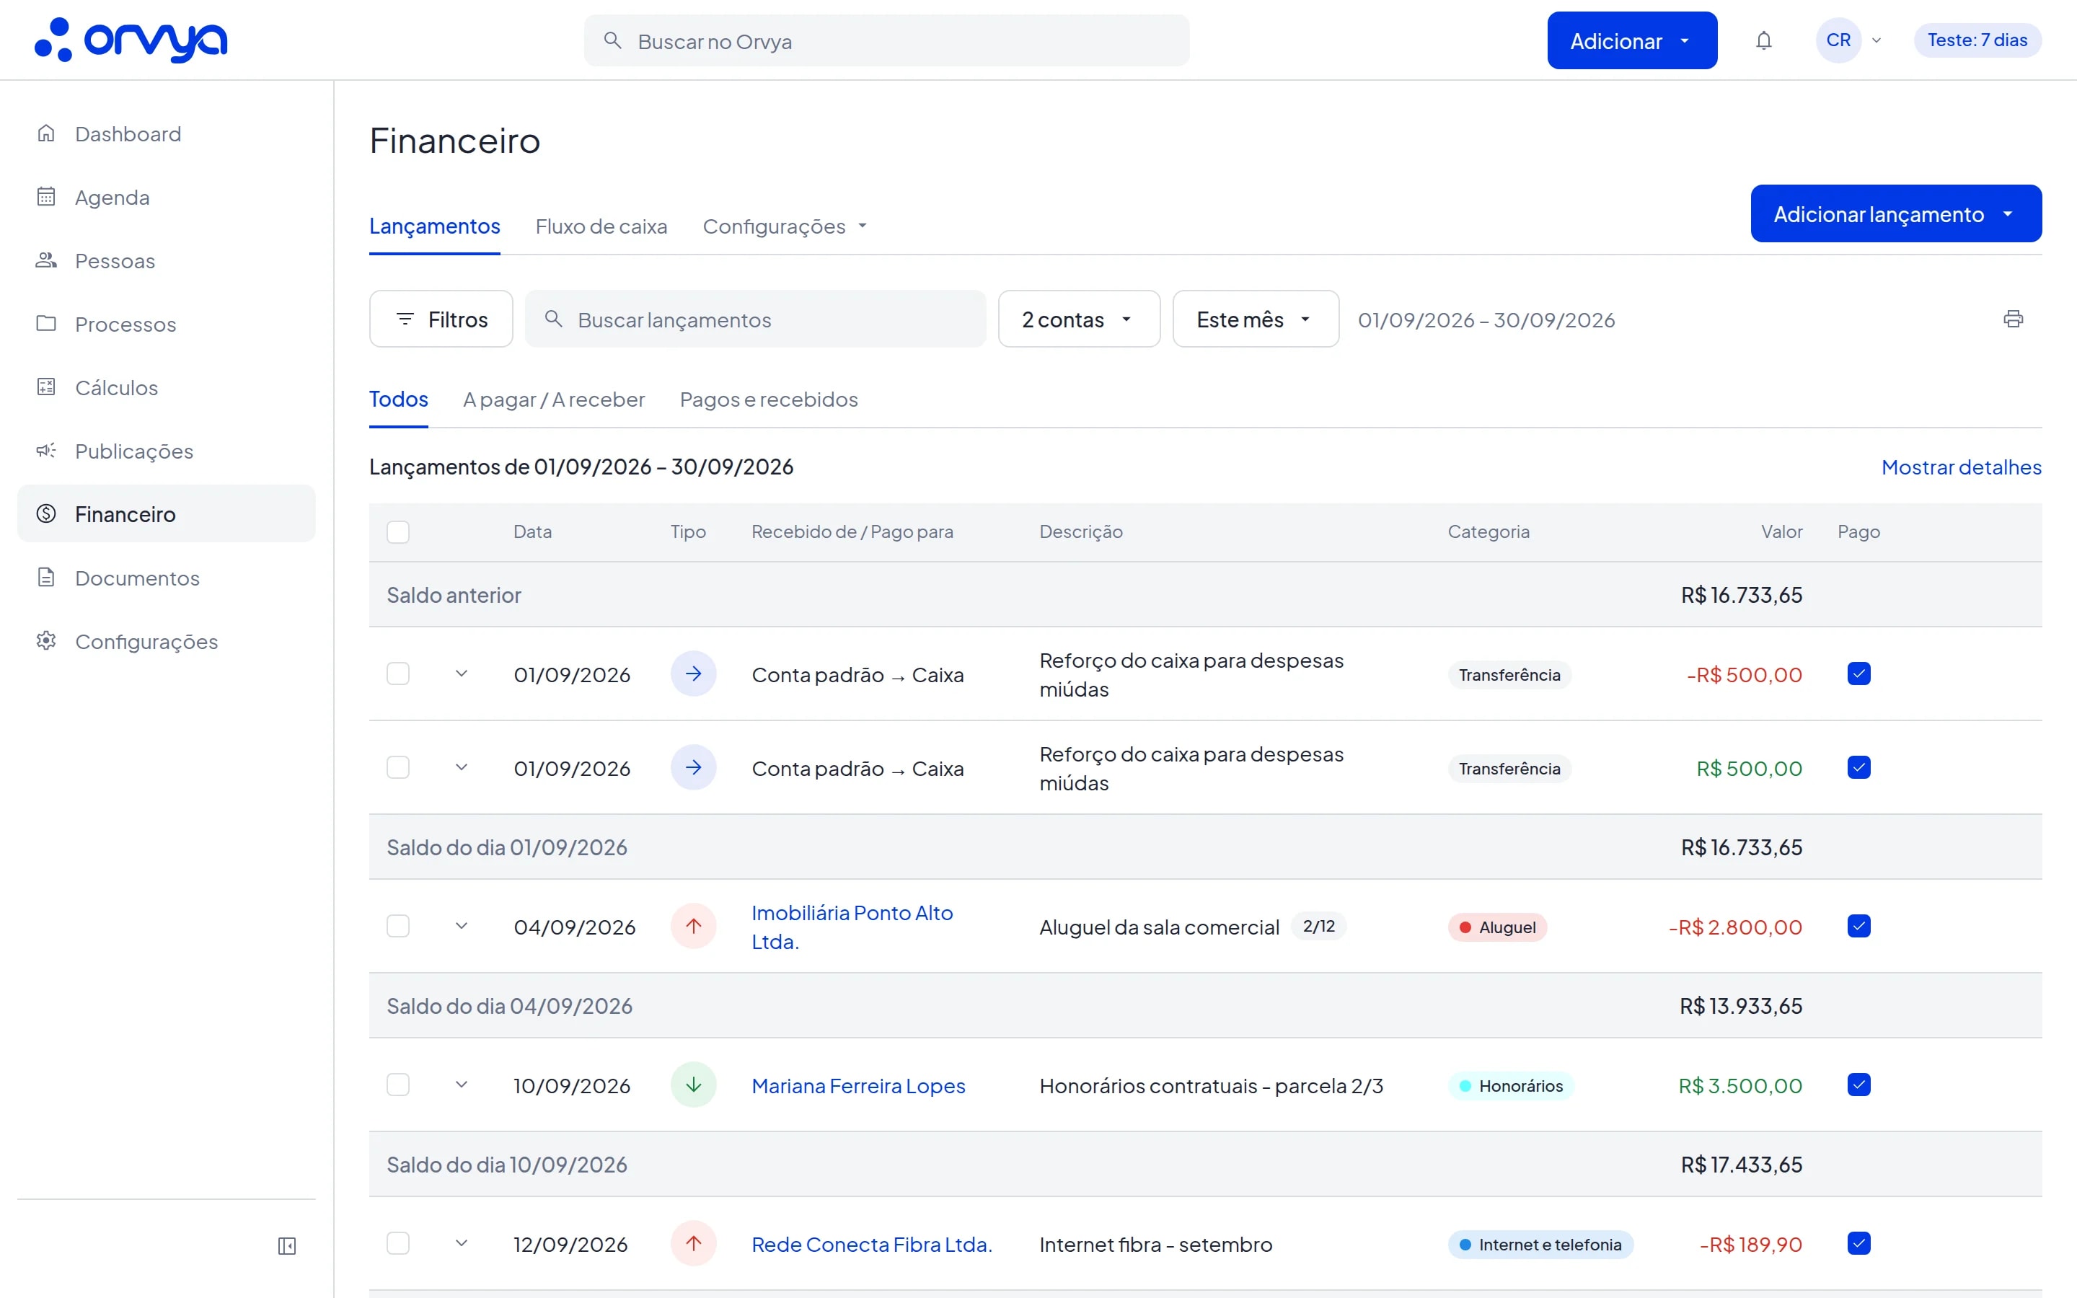
Task: Click the Financeiro dollar icon
Action: click(x=46, y=513)
